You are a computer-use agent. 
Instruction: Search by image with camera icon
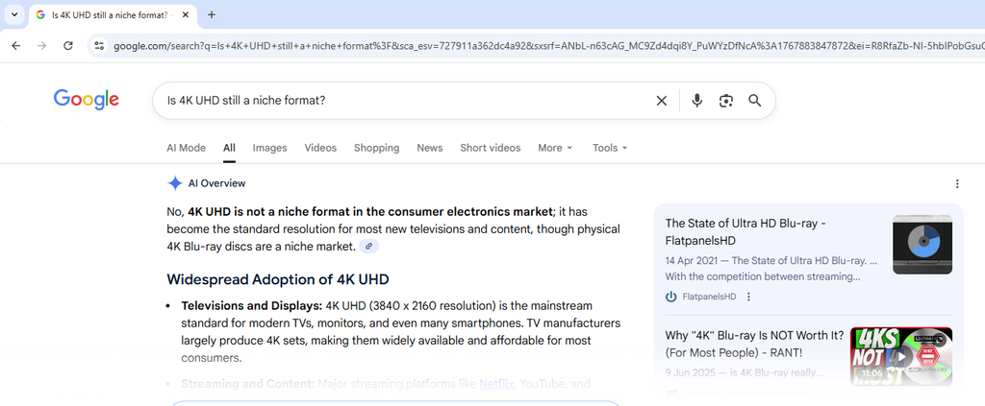coord(726,100)
